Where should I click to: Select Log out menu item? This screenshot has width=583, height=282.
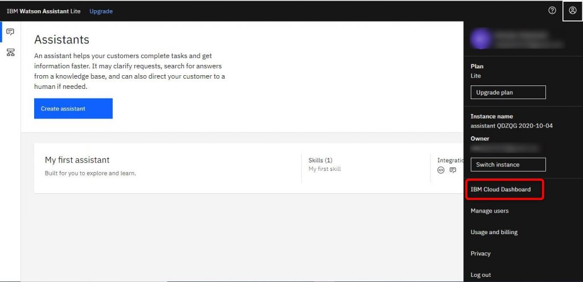point(481,275)
